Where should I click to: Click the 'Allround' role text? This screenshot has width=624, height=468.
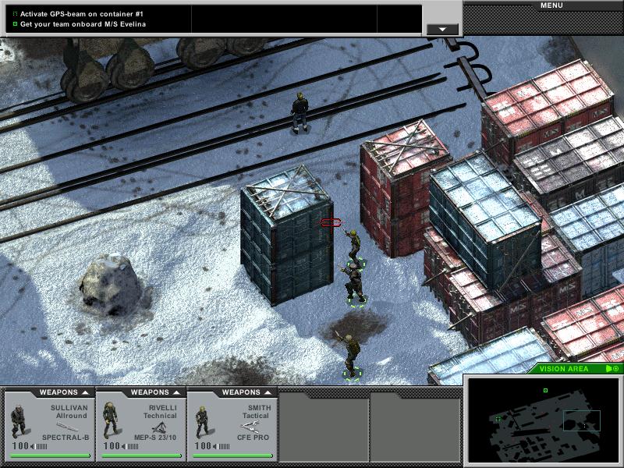click(71, 416)
